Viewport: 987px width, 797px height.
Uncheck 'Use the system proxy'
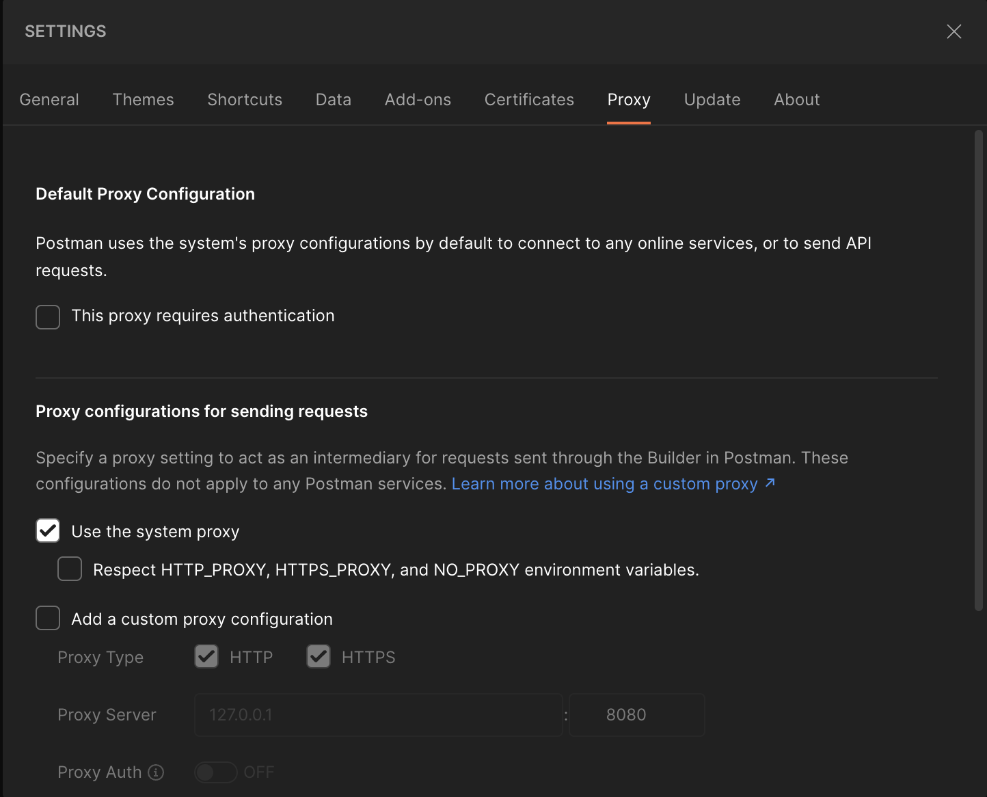click(48, 531)
